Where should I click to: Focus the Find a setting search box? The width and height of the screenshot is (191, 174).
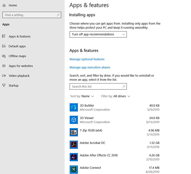pos(32,15)
